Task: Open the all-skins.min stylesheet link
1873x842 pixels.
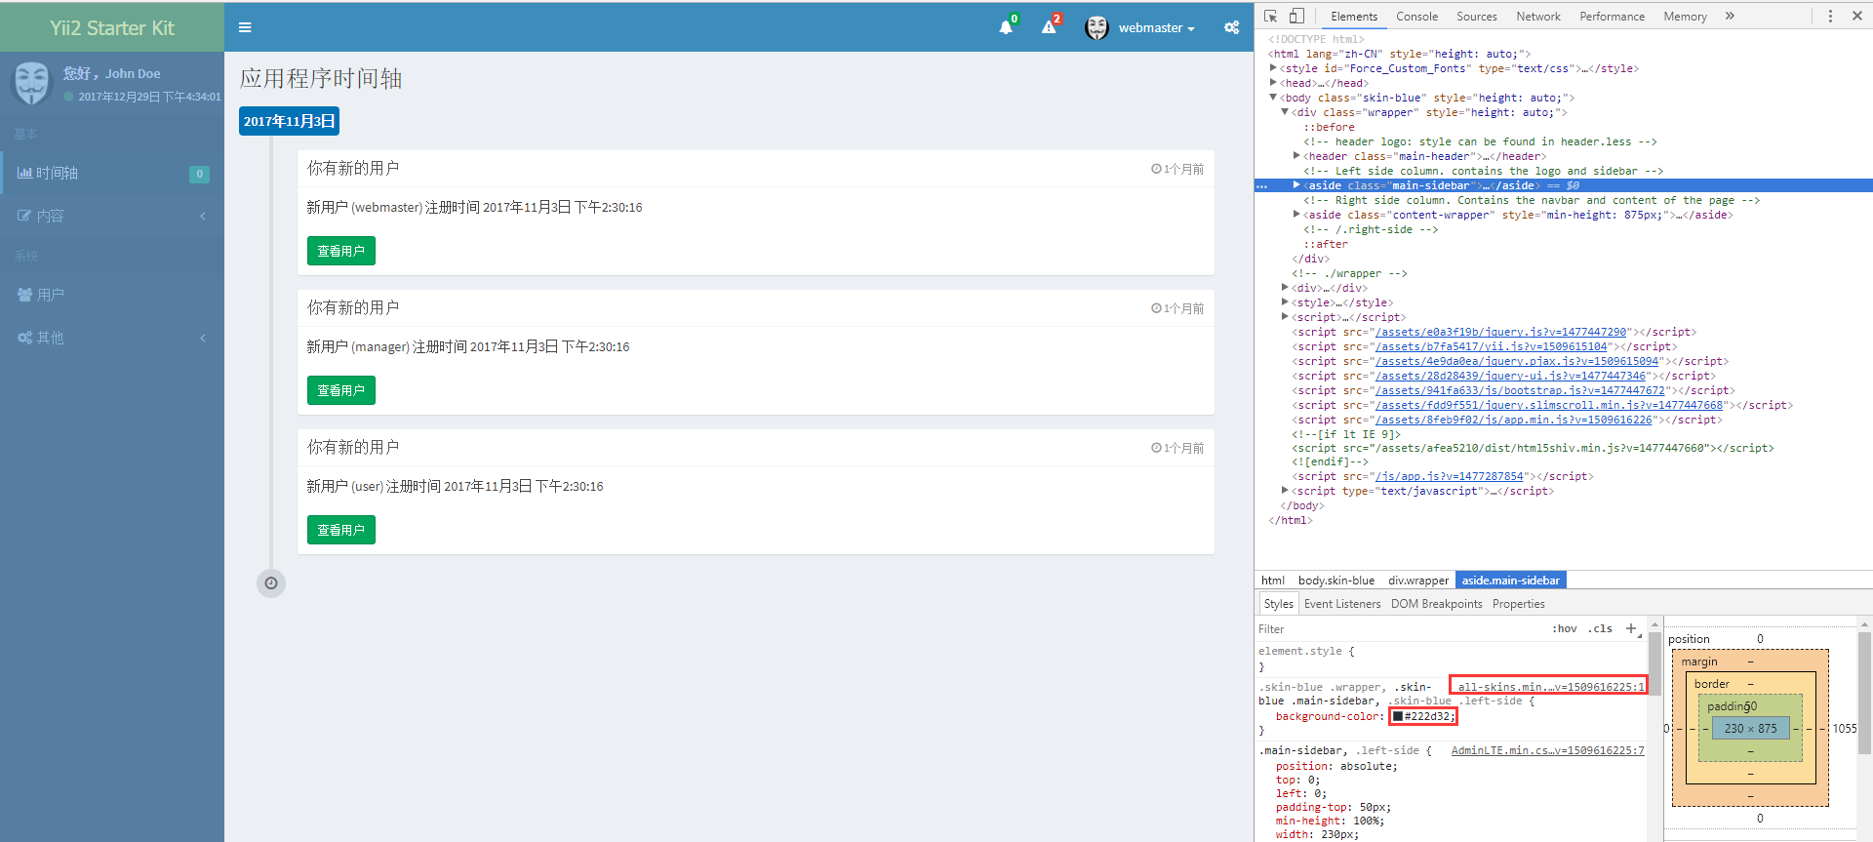Action: 1550,687
